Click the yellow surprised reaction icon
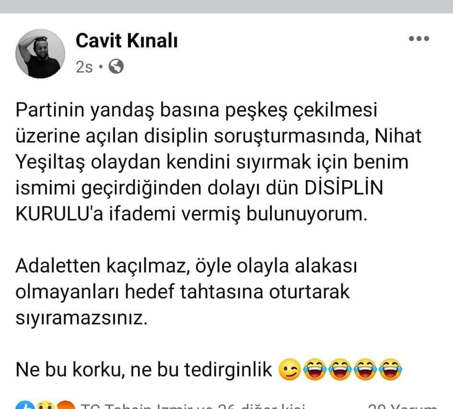 pyautogui.click(x=46, y=405)
